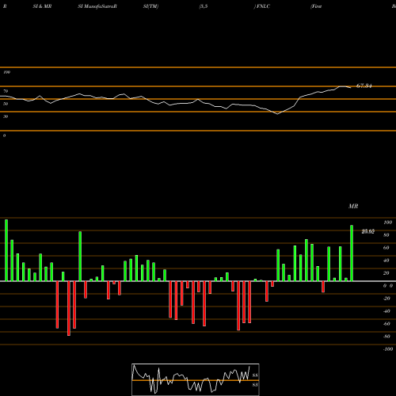Image resolution: width=396 pixels, height=396 pixels.
Task: Click the 'SI & MR' header text
Action: [42, 6]
